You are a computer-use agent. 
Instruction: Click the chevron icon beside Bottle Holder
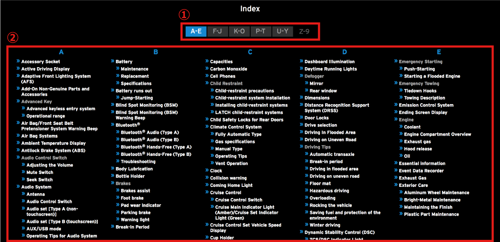(112, 176)
